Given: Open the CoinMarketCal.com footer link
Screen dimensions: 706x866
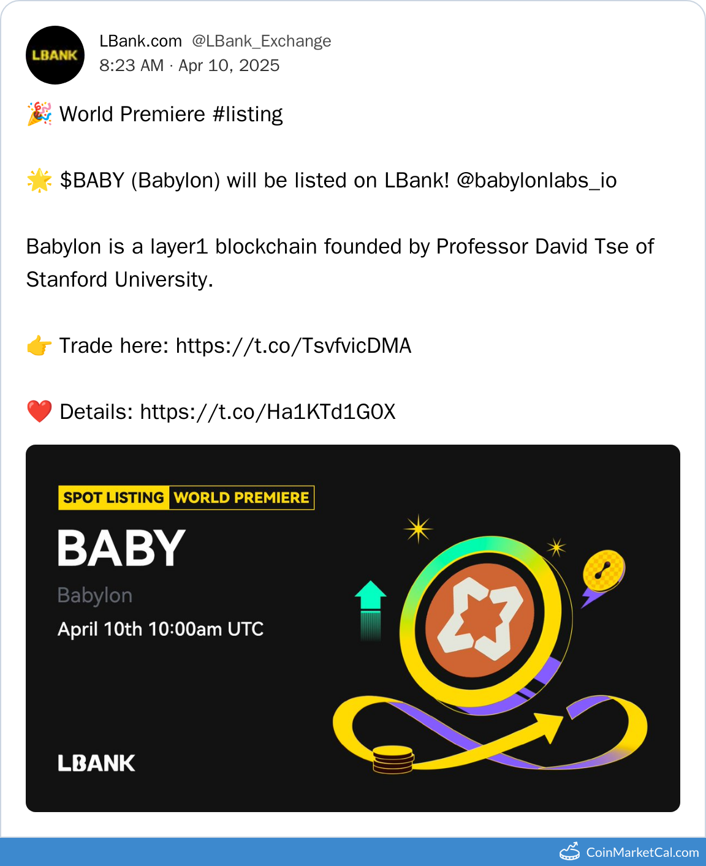Looking at the screenshot, I should coord(642,853).
